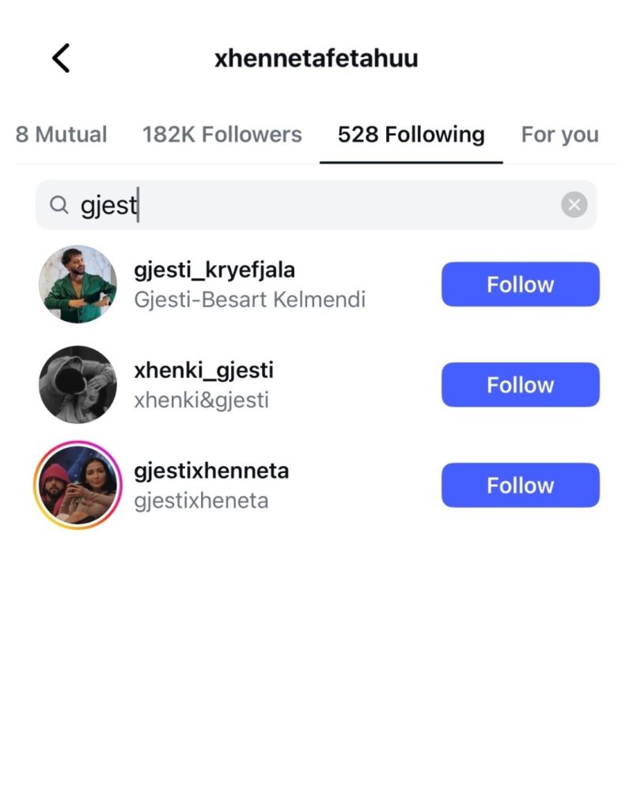Follow gjestixhenneta account
The height and width of the screenshot is (810, 633).
(x=520, y=485)
